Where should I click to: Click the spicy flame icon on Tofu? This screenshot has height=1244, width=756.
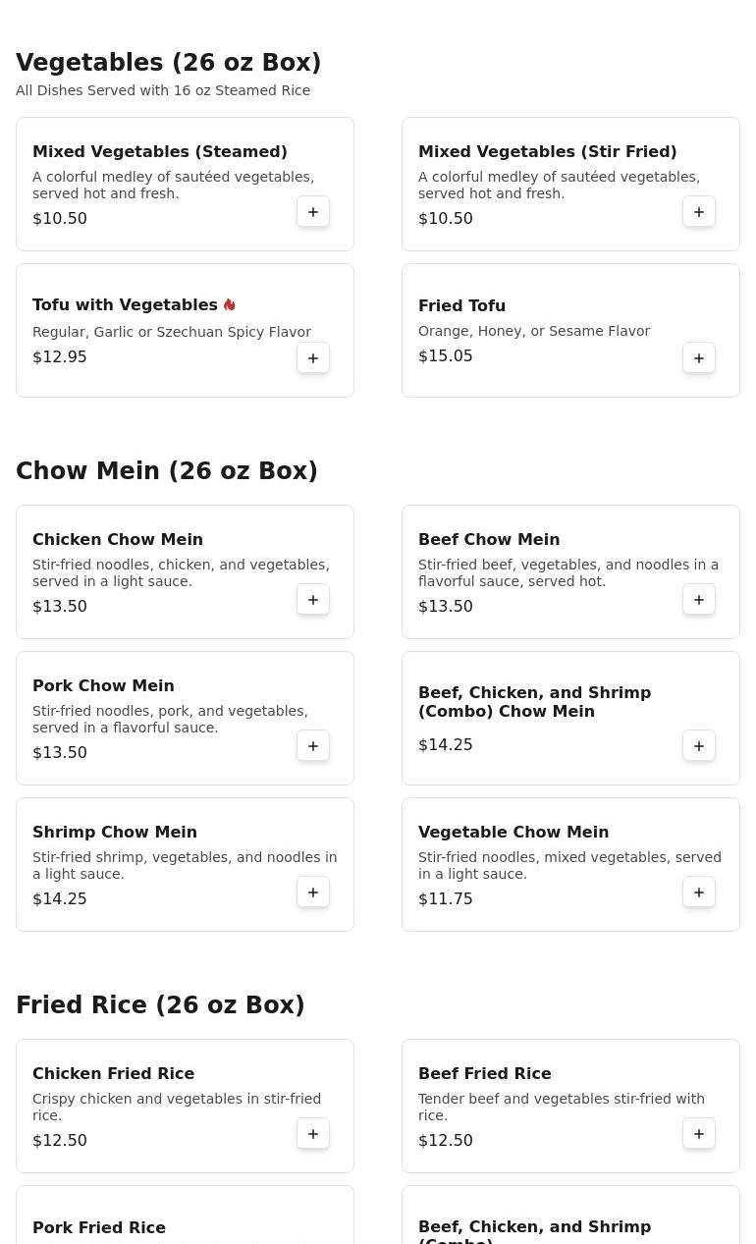click(230, 305)
